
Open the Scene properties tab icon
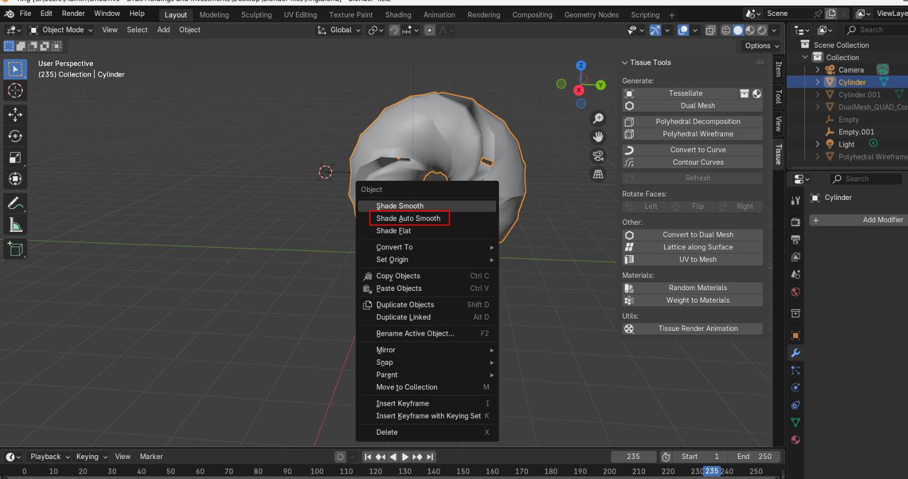point(796,274)
